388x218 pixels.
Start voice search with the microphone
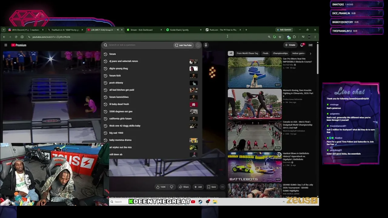coord(206,45)
